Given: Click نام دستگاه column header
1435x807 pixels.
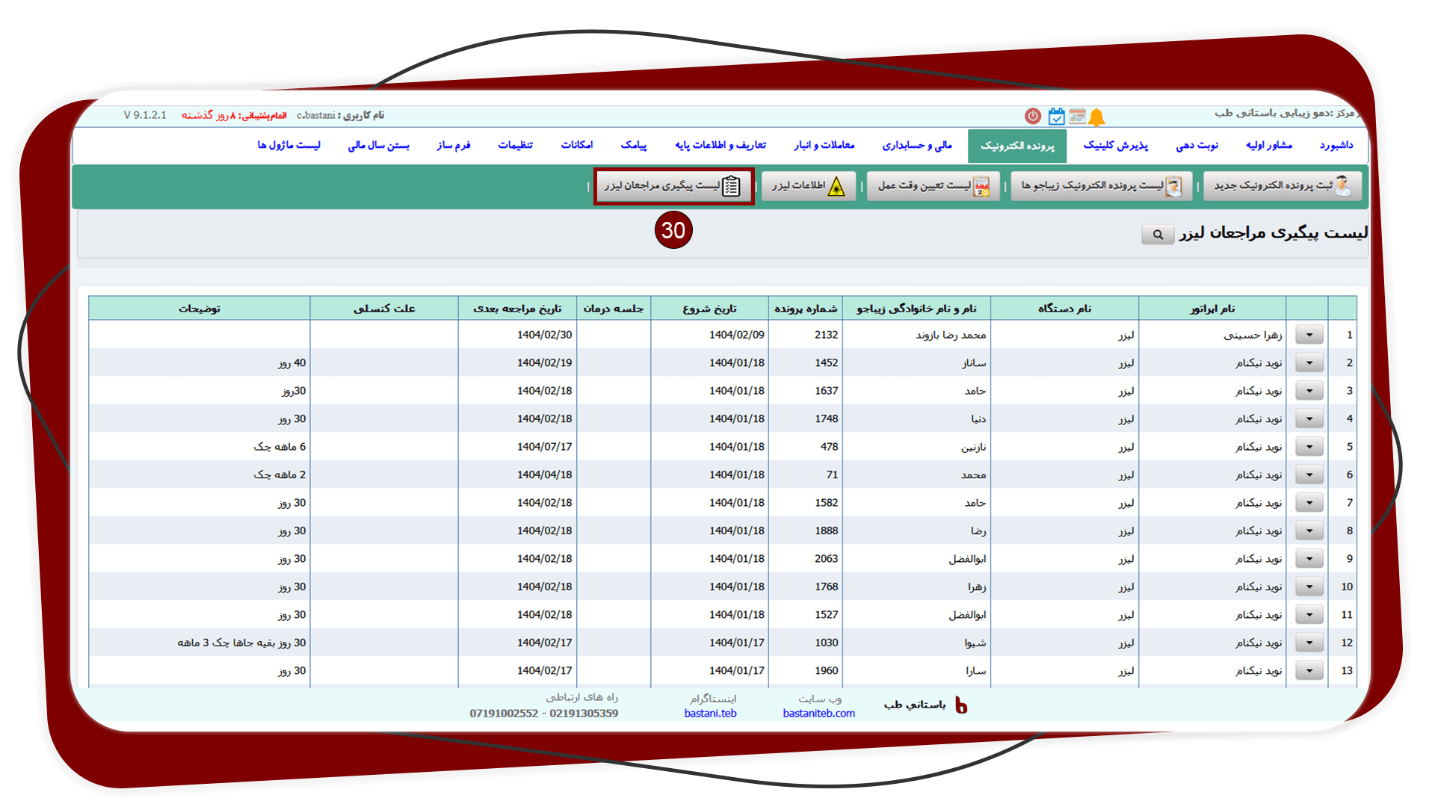Looking at the screenshot, I should tap(1065, 309).
